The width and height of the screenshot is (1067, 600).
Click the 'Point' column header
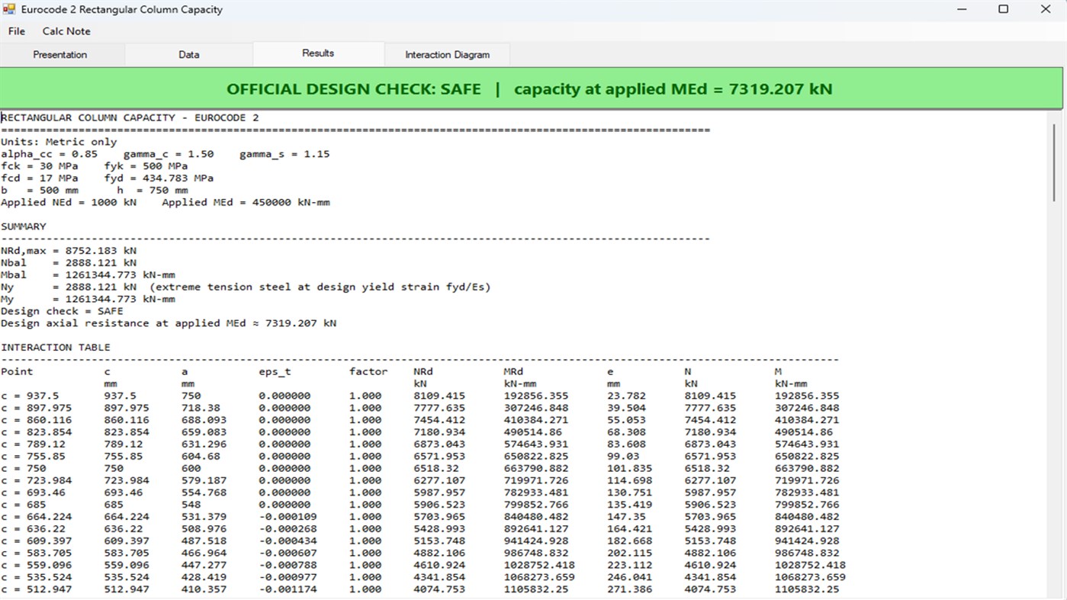tap(17, 372)
